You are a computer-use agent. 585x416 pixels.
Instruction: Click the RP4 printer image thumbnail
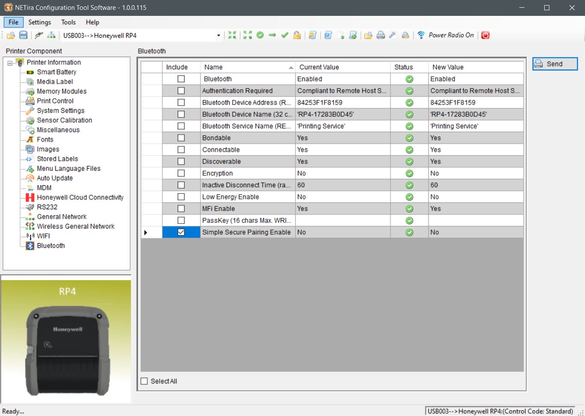pos(66,342)
